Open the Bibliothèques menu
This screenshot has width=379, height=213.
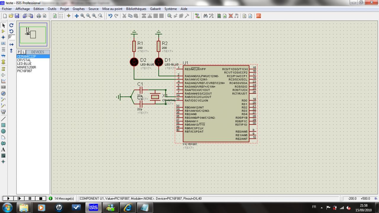click(136, 9)
